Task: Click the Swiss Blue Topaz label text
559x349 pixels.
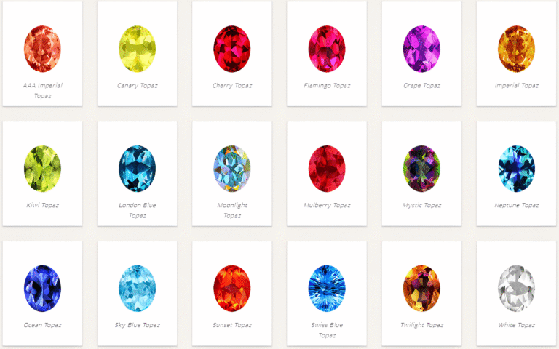Action: (327, 330)
